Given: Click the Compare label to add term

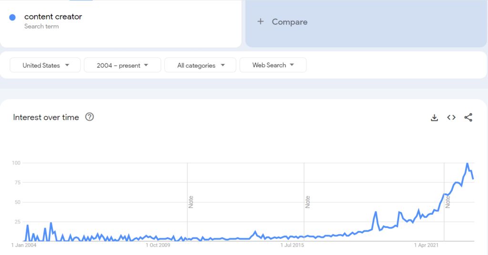Looking at the screenshot, I should [x=289, y=22].
